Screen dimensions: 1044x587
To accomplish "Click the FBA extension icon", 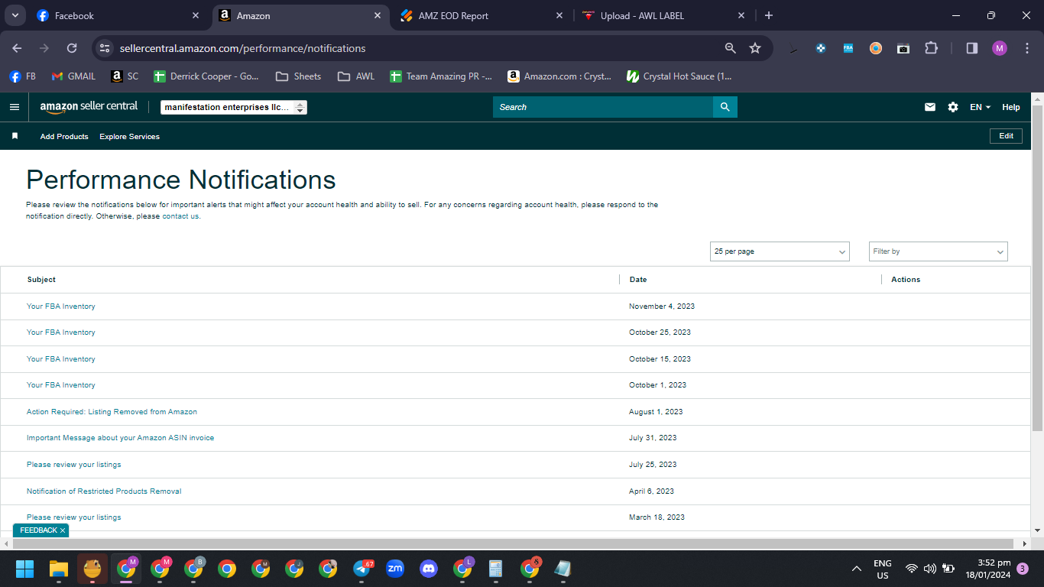I will click(848, 48).
